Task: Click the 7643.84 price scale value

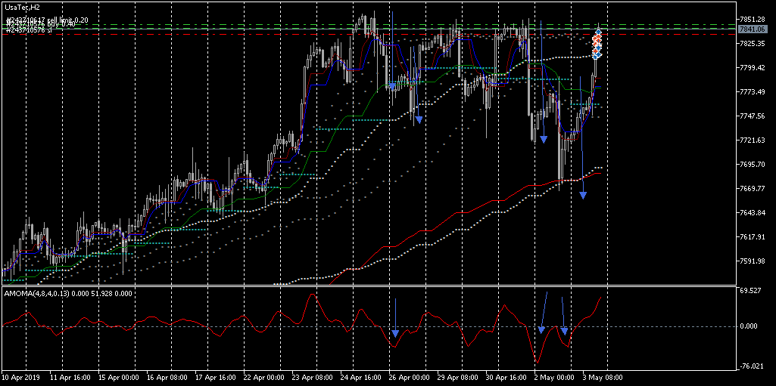Action: [x=753, y=212]
